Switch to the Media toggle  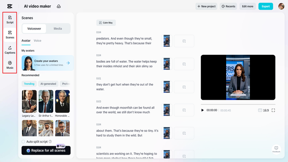click(58, 28)
